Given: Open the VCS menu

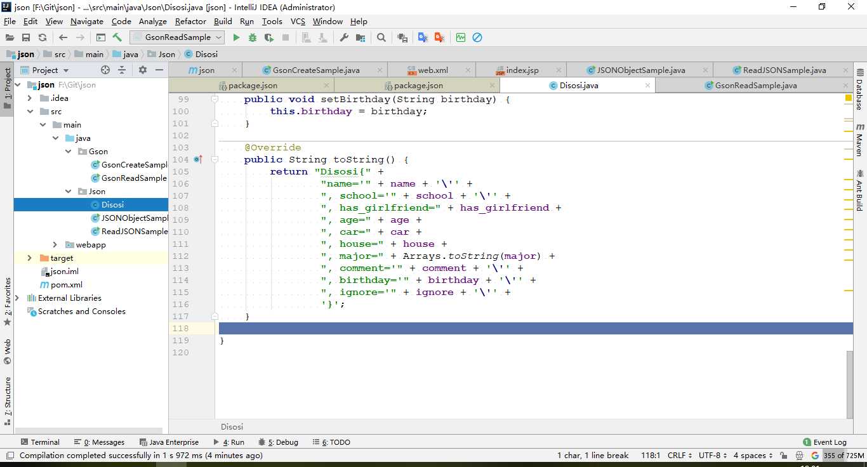Looking at the screenshot, I should (x=298, y=21).
